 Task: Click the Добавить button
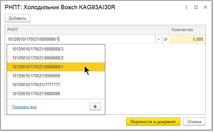coord(18,18)
